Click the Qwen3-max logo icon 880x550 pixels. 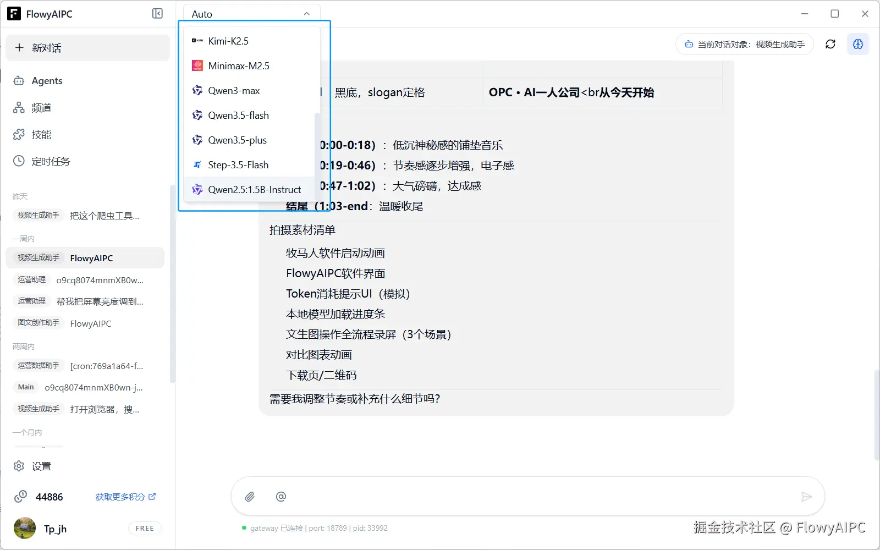pos(197,90)
